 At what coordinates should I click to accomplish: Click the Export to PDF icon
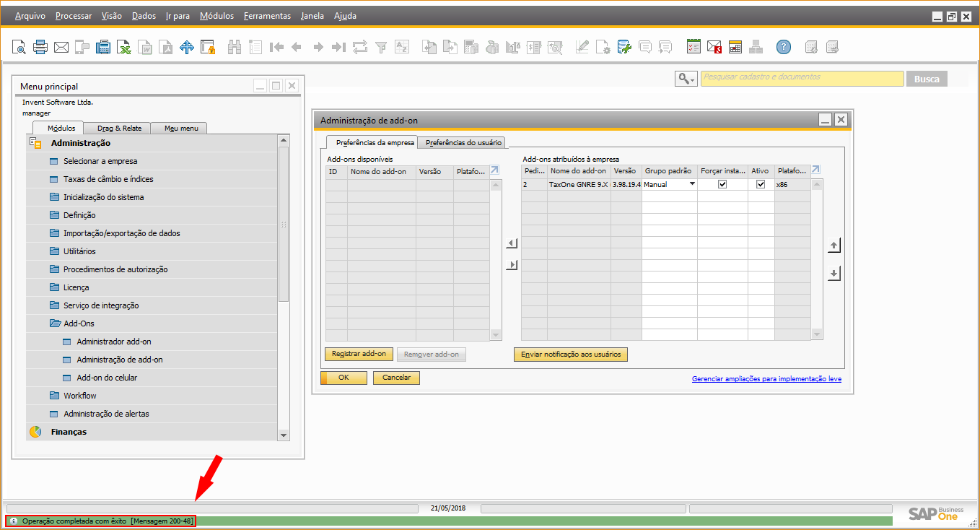[166, 48]
